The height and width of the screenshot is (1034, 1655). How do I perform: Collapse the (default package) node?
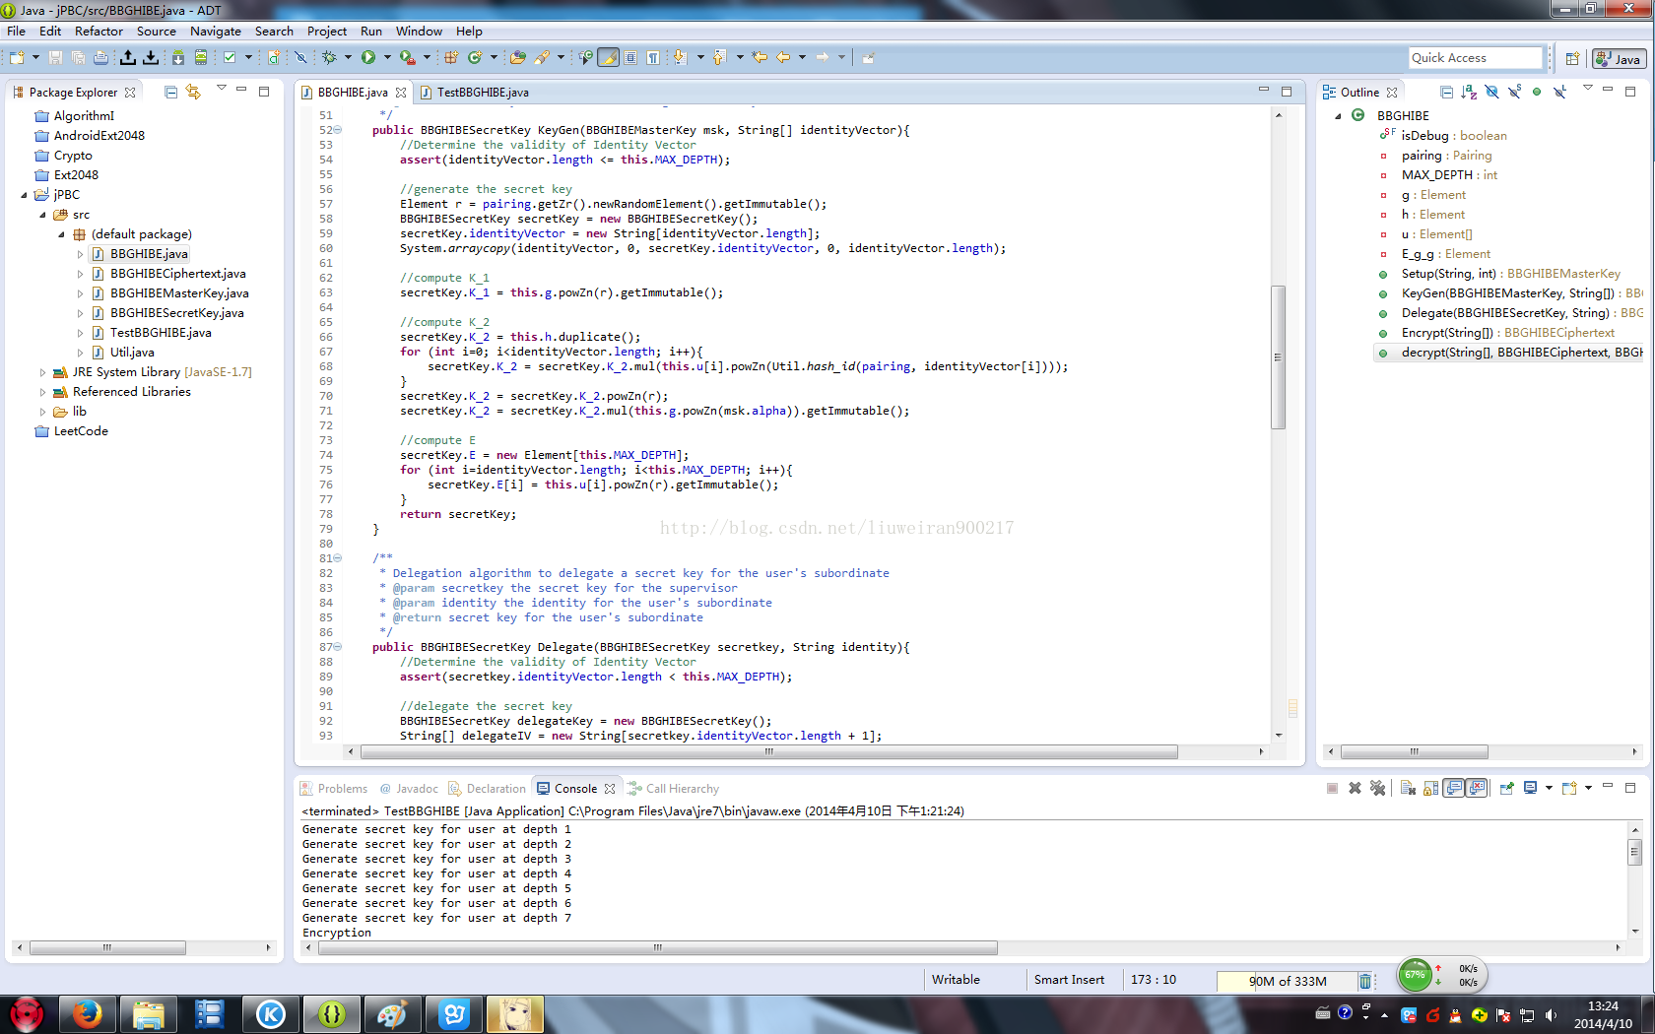(62, 234)
